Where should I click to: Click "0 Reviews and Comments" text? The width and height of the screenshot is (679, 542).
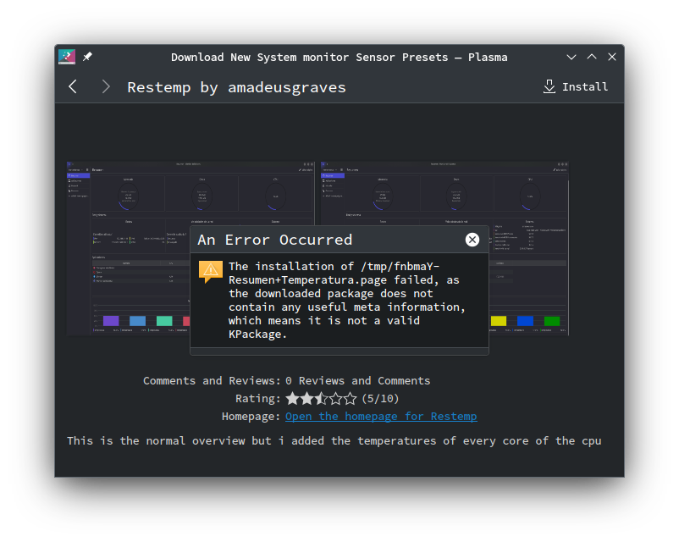(x=357, y=380)
